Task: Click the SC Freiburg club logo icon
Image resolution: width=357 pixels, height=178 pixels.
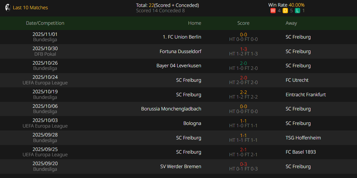Action: click(x=8, y=8)
